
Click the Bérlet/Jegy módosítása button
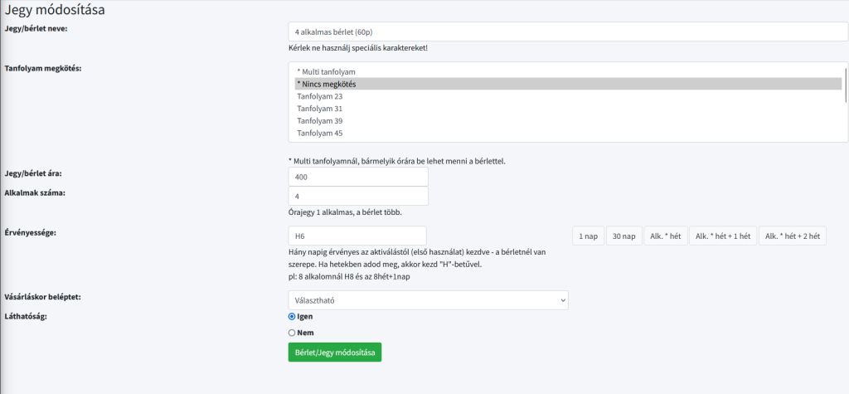pyautogui.click(x=335, y=353)
